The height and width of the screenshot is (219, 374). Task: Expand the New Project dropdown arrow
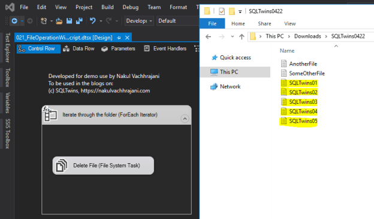click(x=52, y=21)
